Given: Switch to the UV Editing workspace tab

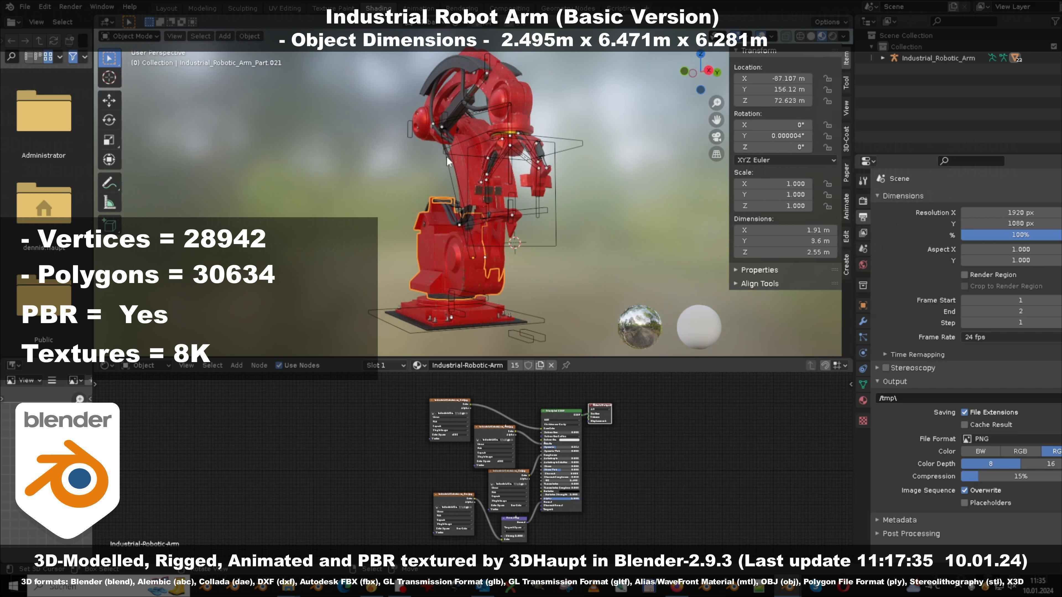Looking at the screenshot, I should pos(285,8).
